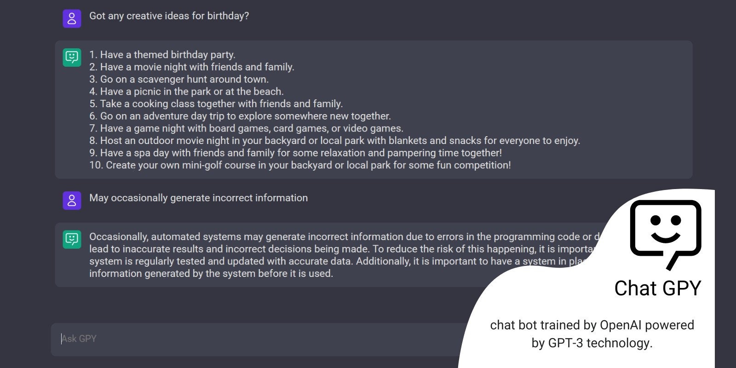Click the large Chat GPY smiley logo

(x=666, y=235)
